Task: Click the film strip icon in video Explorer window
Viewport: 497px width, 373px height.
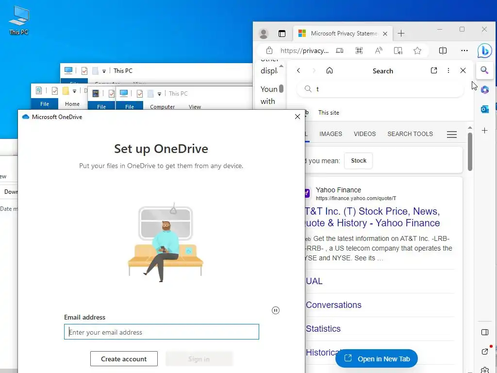Action: point(96,94)
